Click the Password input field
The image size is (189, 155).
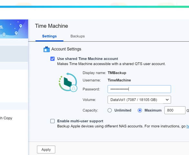point(139,89)
